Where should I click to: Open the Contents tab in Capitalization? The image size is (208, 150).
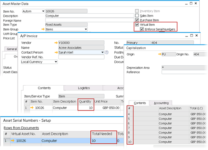click(x=140, y=103)
